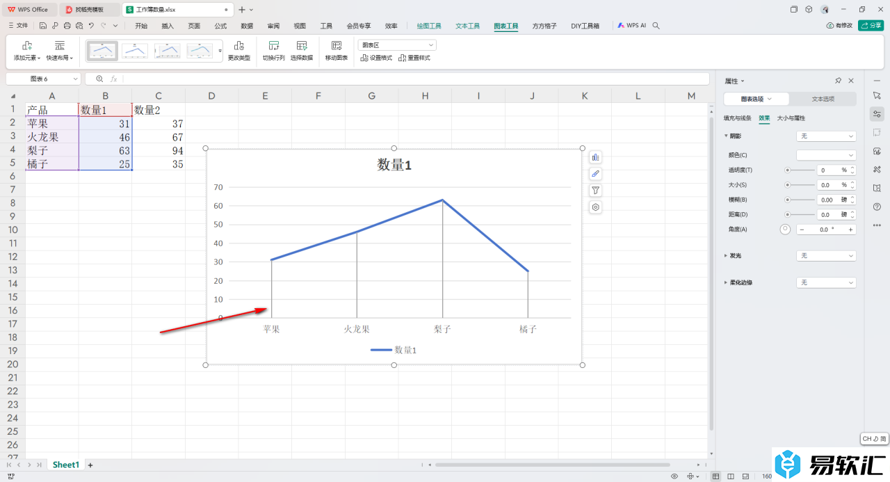This screenshot has width=890, height=482.
Task: Open the 柔化边缘 soft edges dropdown
Action: 826,282
